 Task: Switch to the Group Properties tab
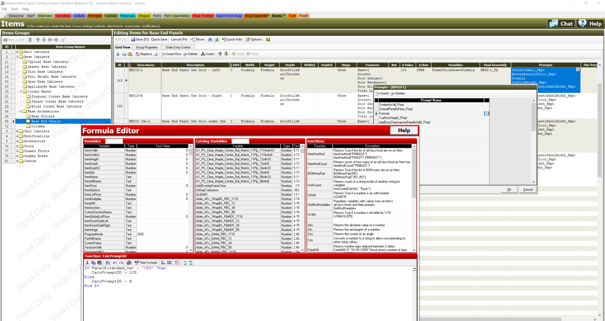[x=147, y=47]
